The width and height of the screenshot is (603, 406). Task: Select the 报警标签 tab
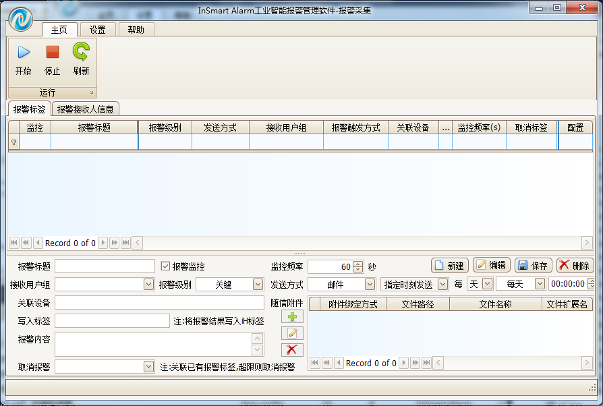point(29,109)
